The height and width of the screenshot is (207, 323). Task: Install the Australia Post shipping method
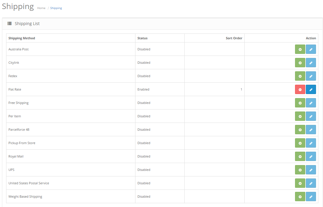tap(300, 49)
